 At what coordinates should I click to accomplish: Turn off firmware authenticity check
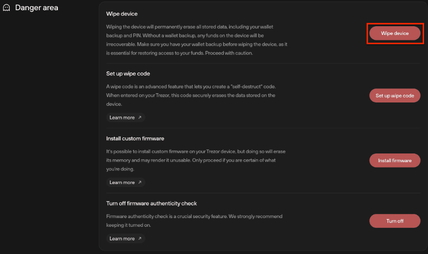coord(394,221)
